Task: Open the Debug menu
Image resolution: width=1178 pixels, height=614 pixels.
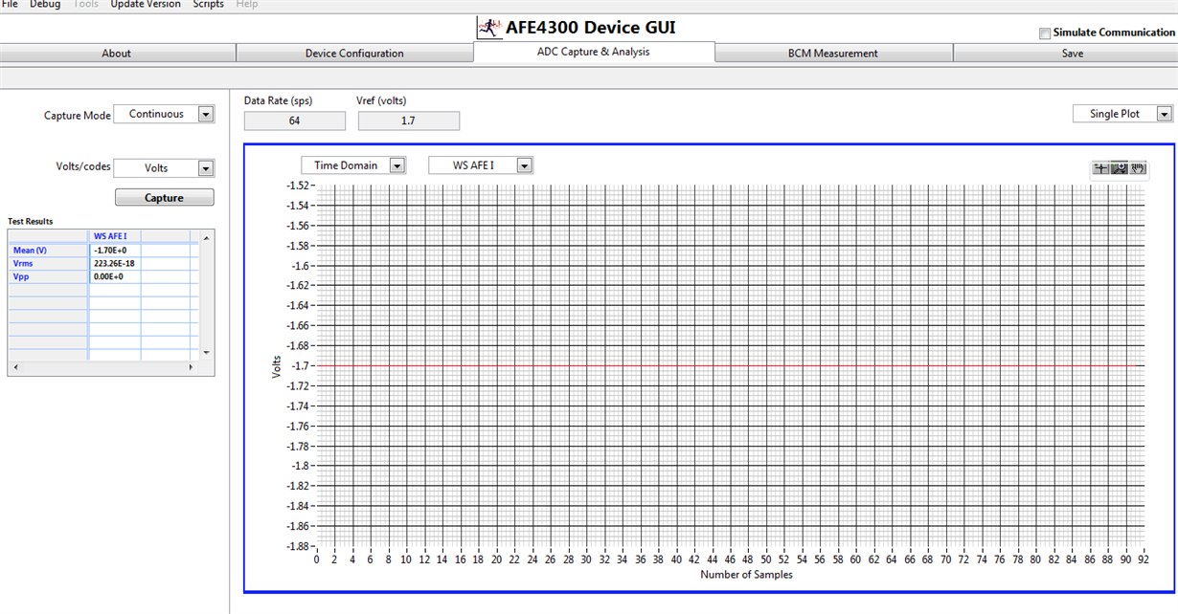Action: pyautogui.click(x=45, y=5)
